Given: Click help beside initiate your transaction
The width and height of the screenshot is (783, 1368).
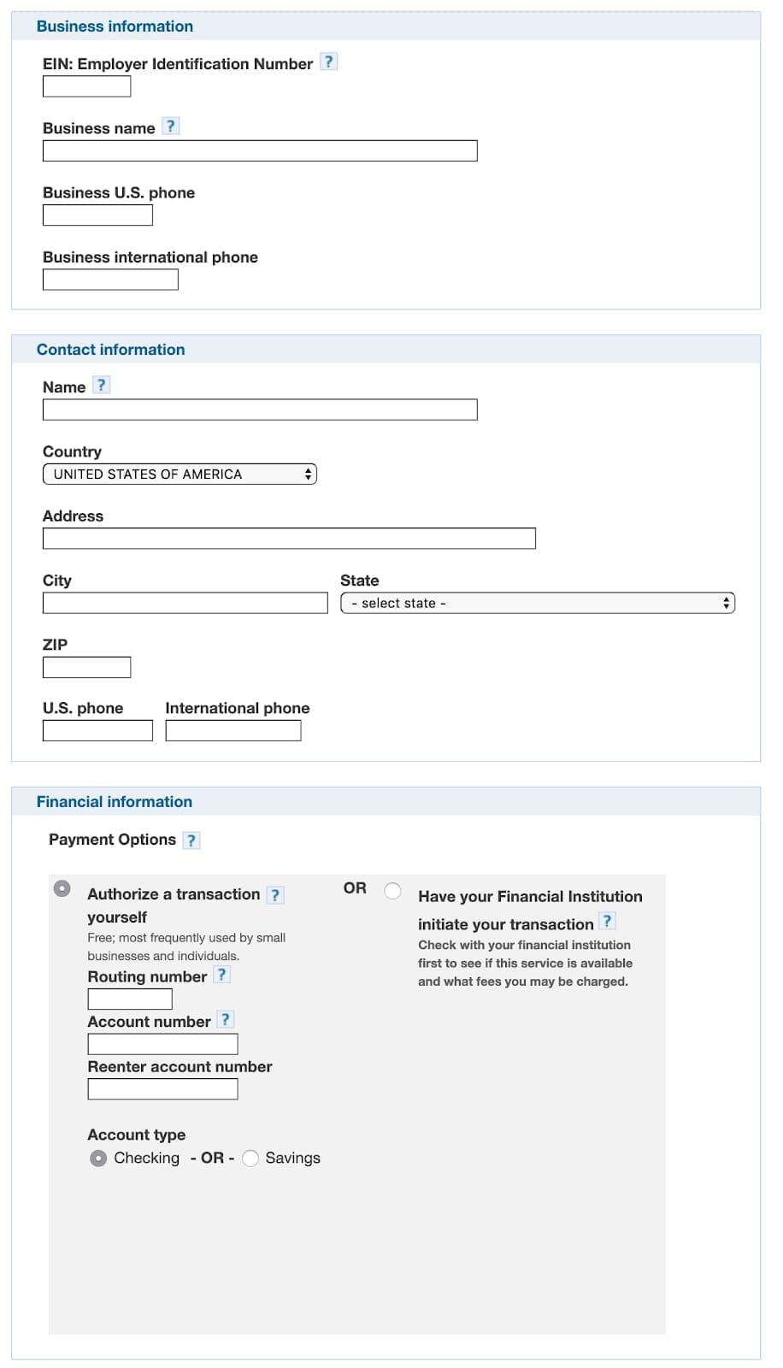Looking at the screenshot, I should 607,922.
